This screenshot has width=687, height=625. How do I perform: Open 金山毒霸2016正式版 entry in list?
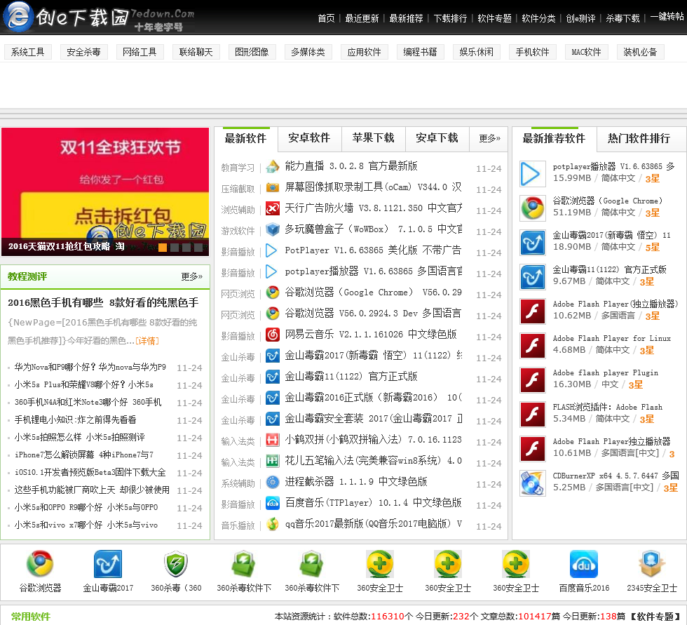tap(373, 398)
